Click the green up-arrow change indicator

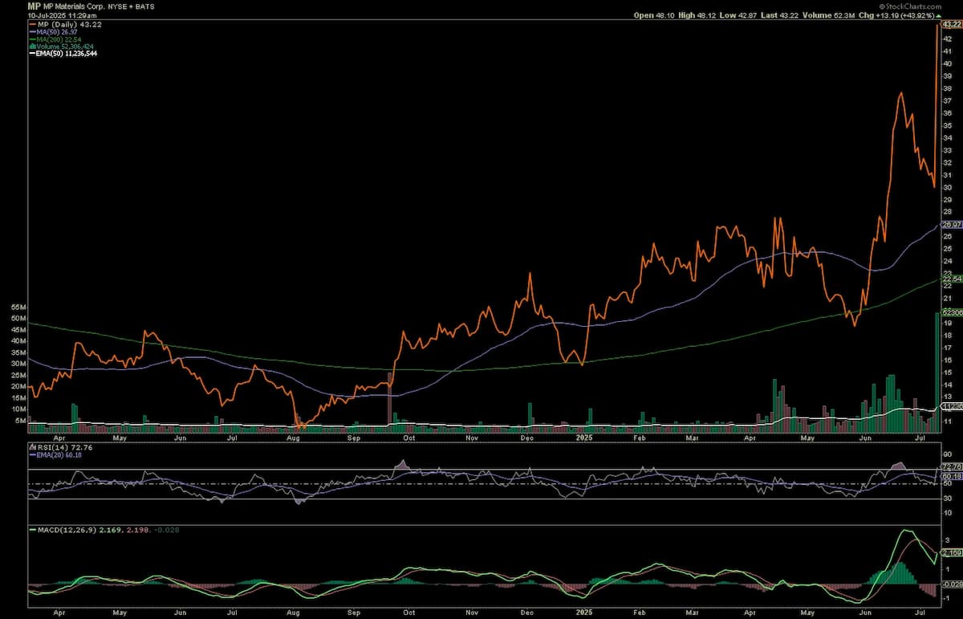939,15
